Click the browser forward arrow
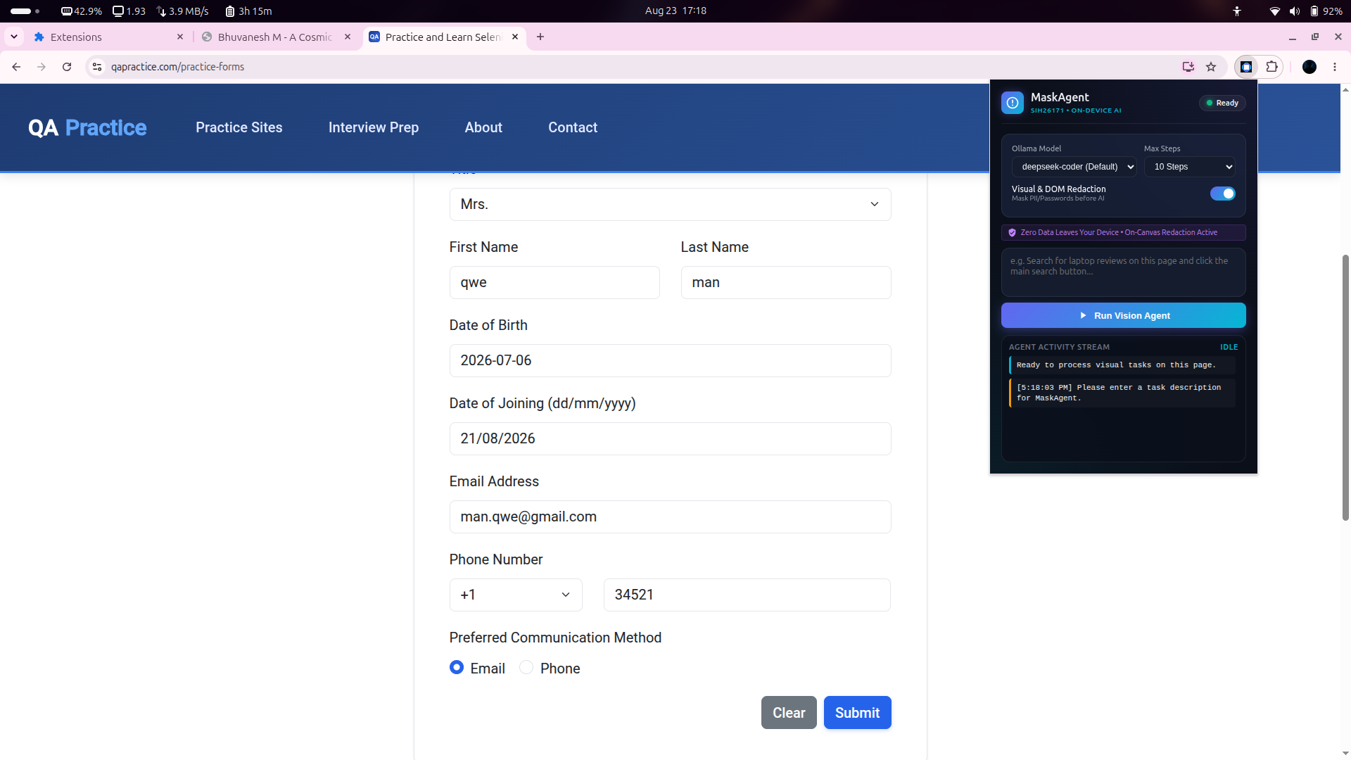This screenshot has width=1351, height=760. [42, 67]
